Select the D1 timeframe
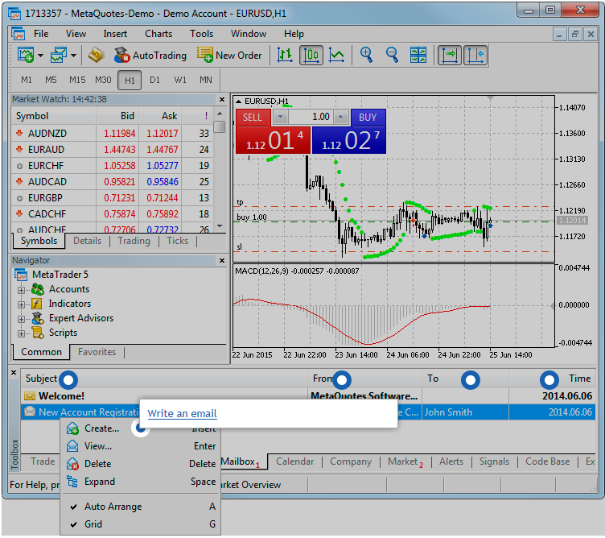 click(x=154, y=80)
